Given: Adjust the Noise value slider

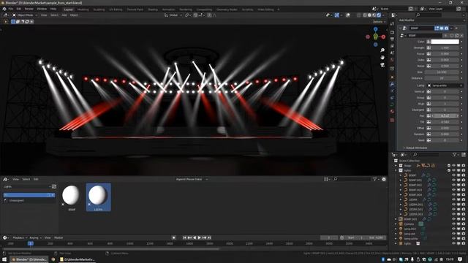Looking at the screenshot, I should [x=445, y=66].
